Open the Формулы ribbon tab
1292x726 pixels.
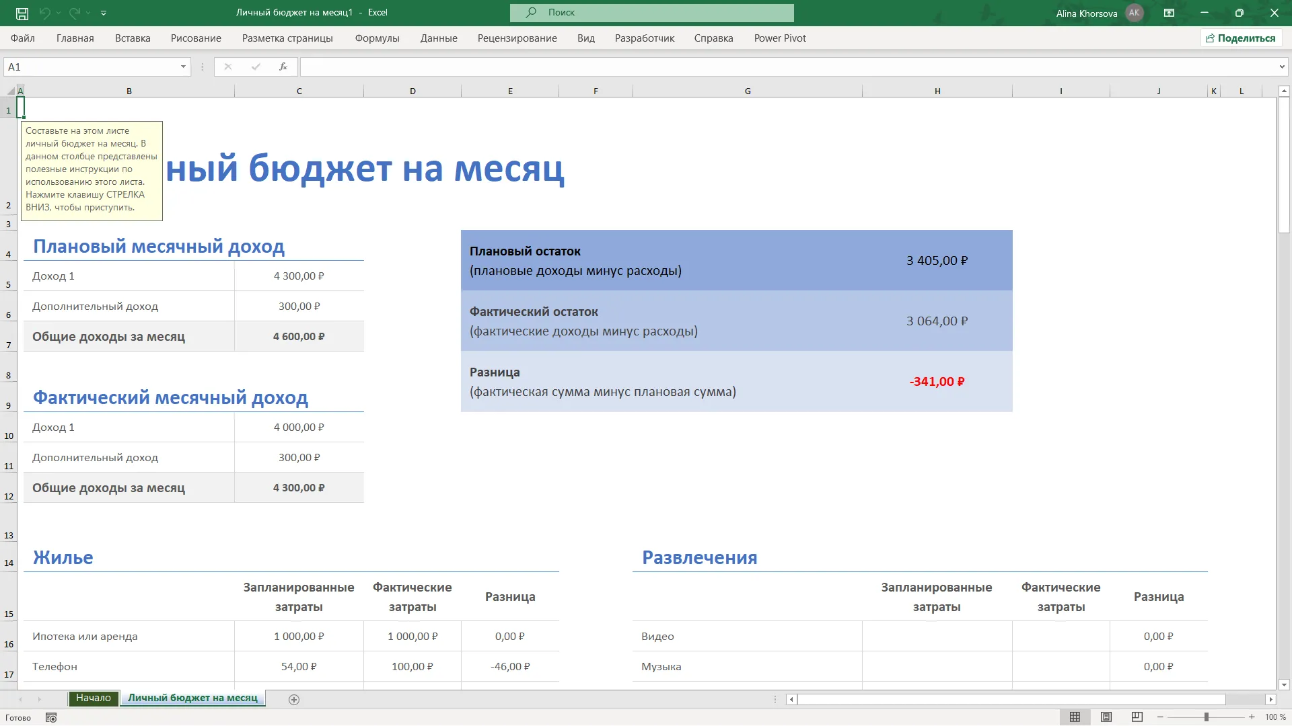coord(378,38)
